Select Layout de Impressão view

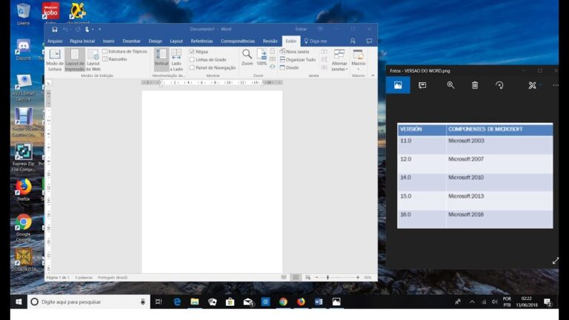tap(75, 60)
